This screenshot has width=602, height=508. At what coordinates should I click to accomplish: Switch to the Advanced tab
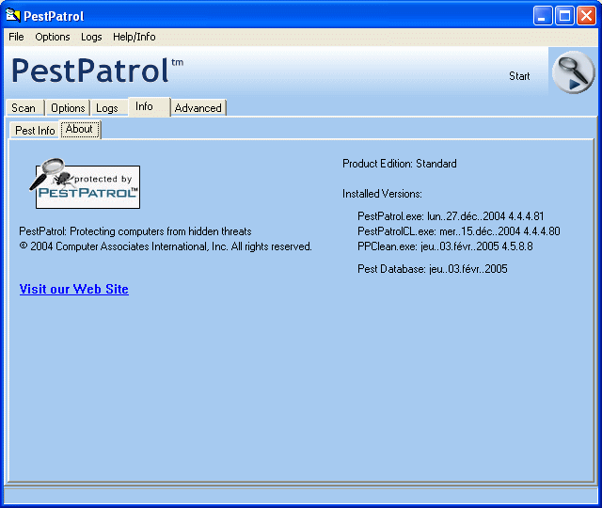[x=198, y=108]
